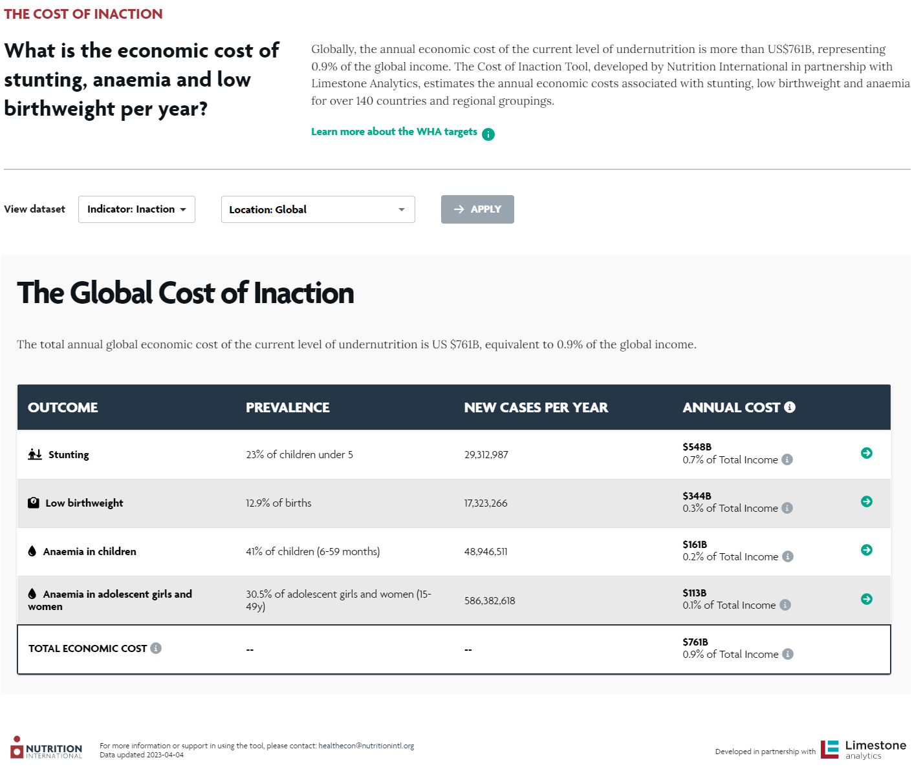The height and width of the screenshot is (769, 923).
Task: Click the Limestone Analytics logo
Action: 863,749
